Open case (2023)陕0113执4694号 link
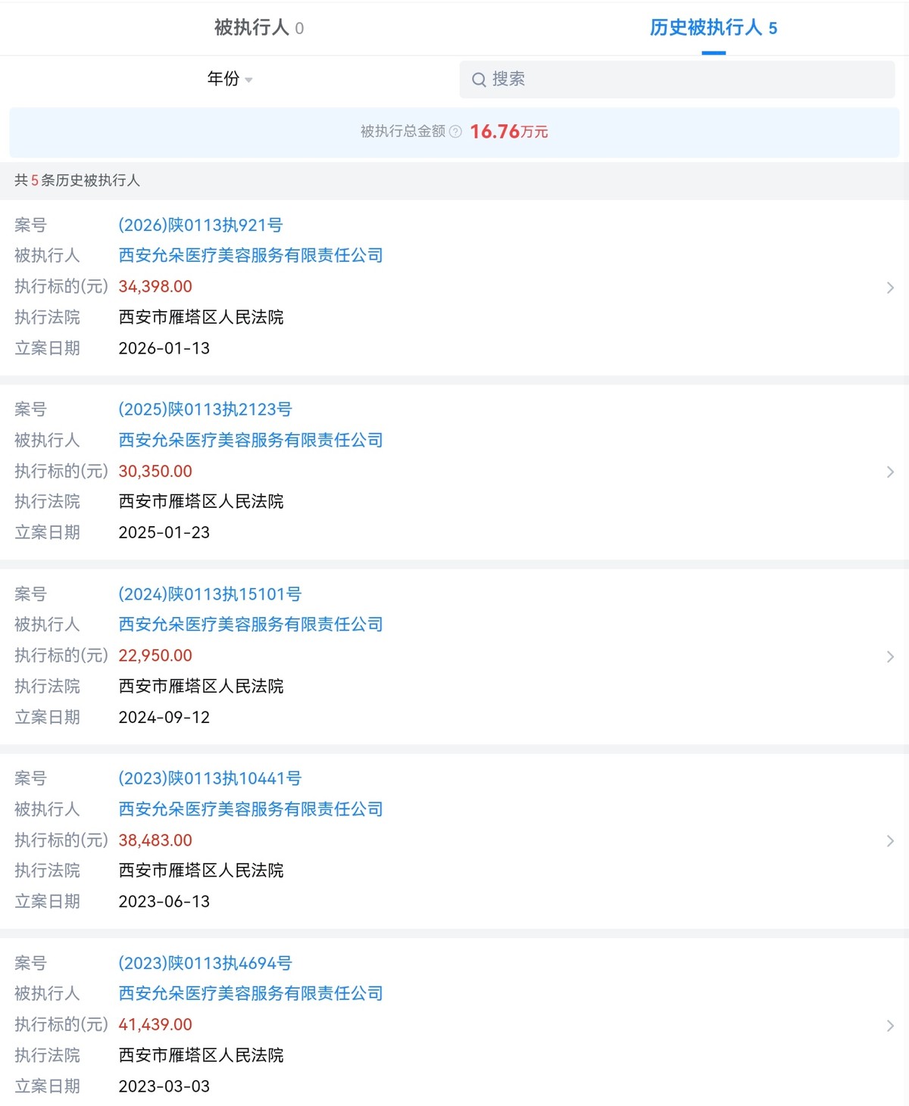 [205, 963]
